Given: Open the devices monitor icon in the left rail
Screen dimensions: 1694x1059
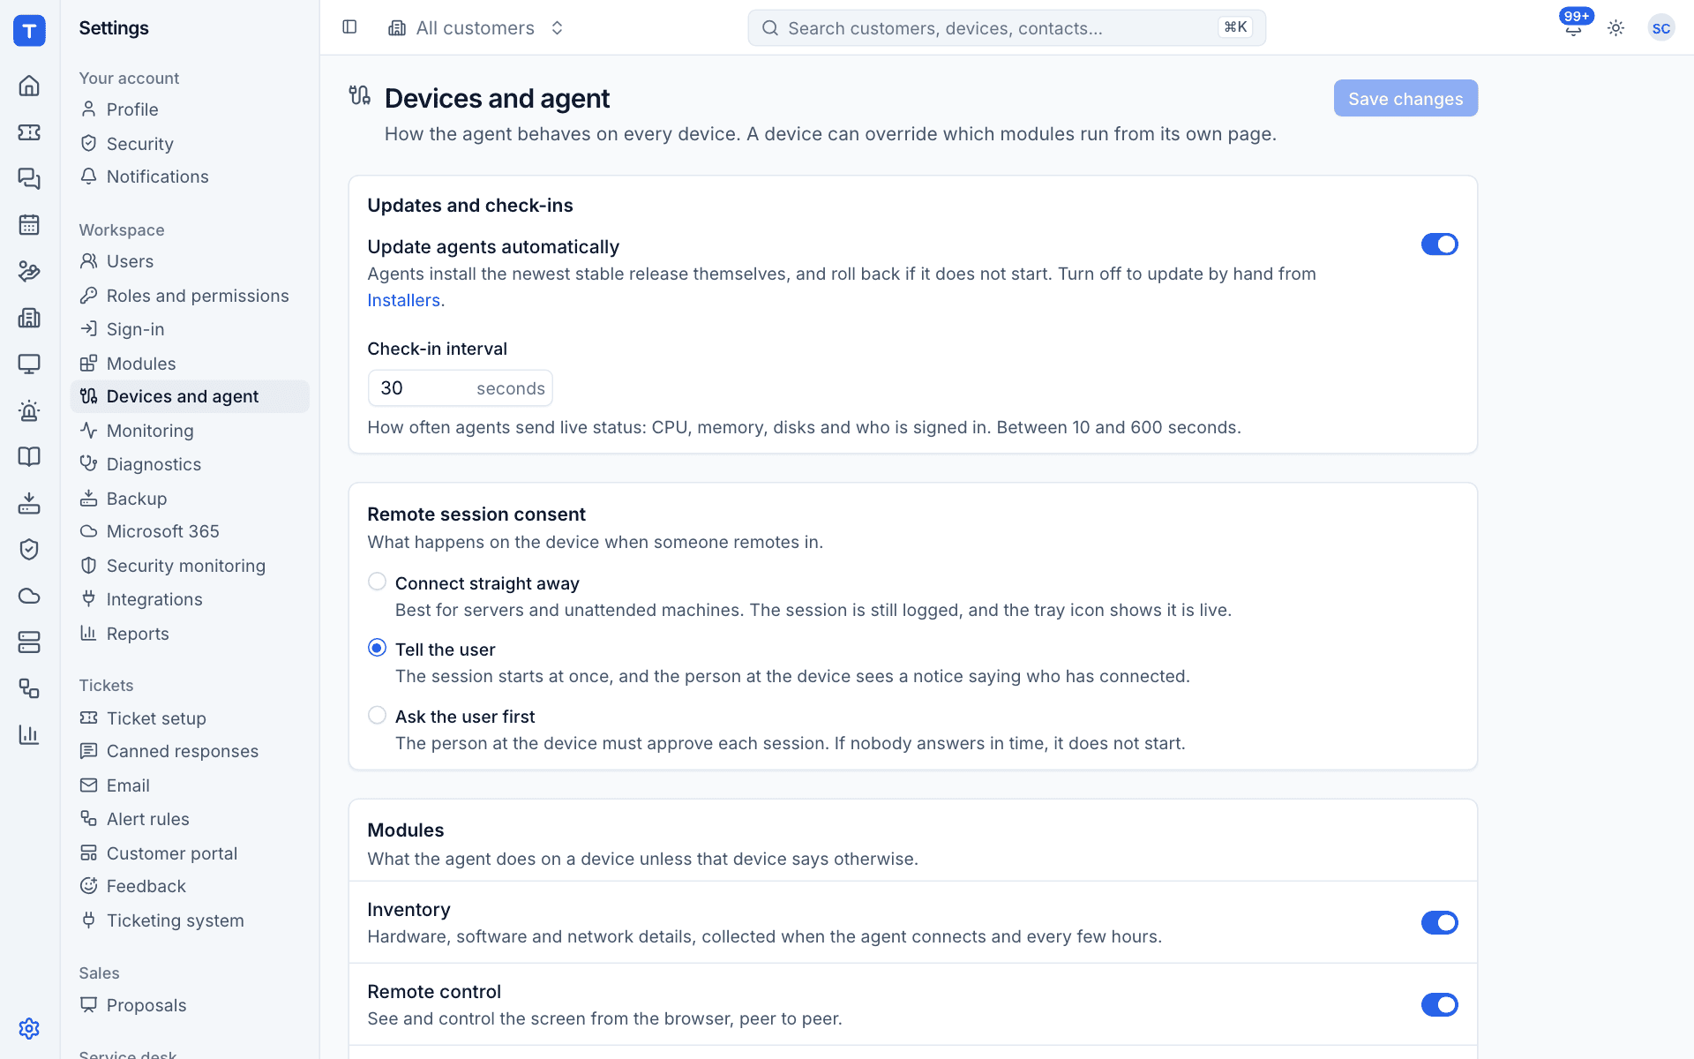Looking at the screenshot, I should click(29, 364).
